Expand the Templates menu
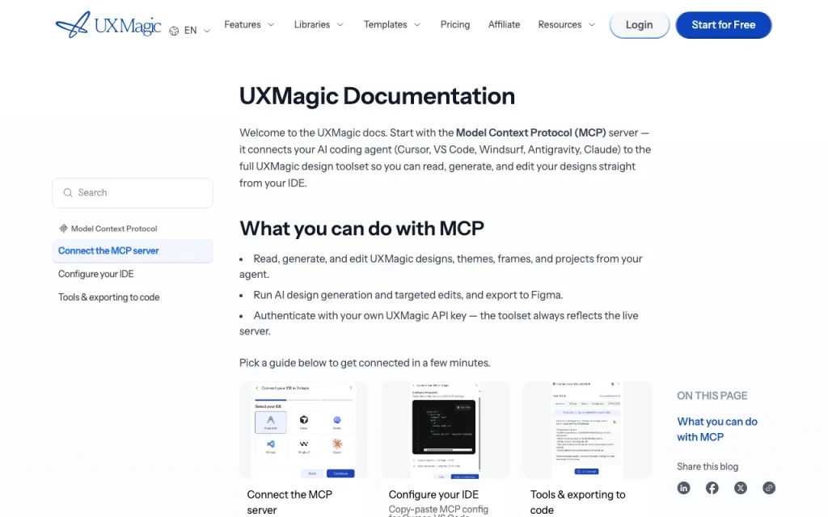This screenshot has width=828, height=517. 392,25
